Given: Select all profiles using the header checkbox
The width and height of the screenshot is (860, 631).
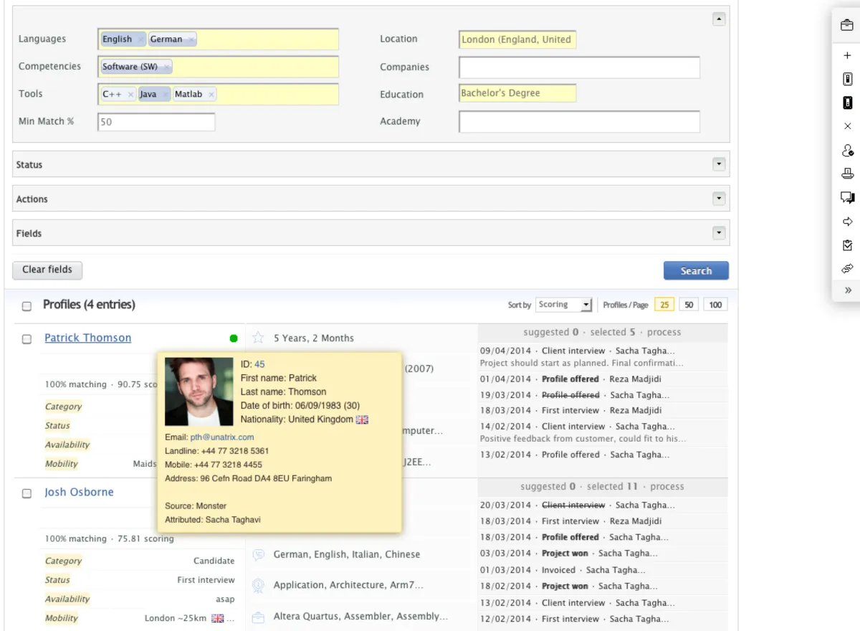Looking at the screenshot, I should coord(27,306).
